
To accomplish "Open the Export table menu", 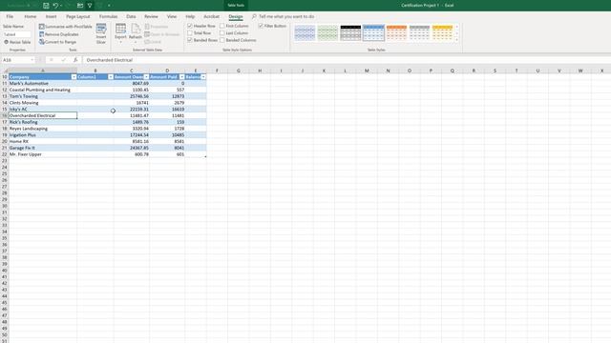I will coord(120,33).
